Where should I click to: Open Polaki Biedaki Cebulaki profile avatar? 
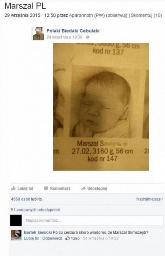[x=38, y=34]
